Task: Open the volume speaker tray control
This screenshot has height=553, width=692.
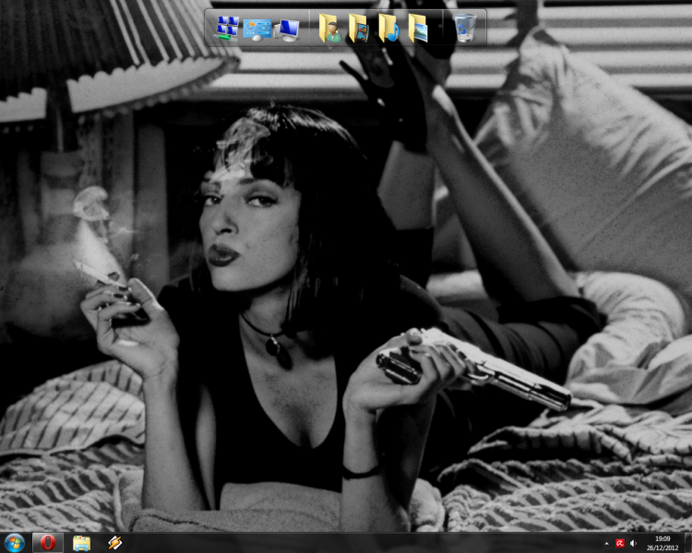Action: click(x=633, y=543)
